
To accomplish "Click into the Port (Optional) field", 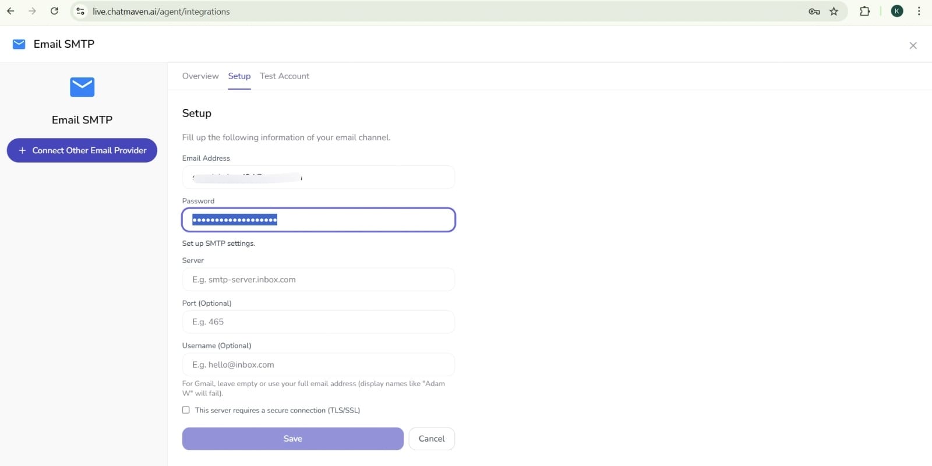I will (x=318, y=322).
